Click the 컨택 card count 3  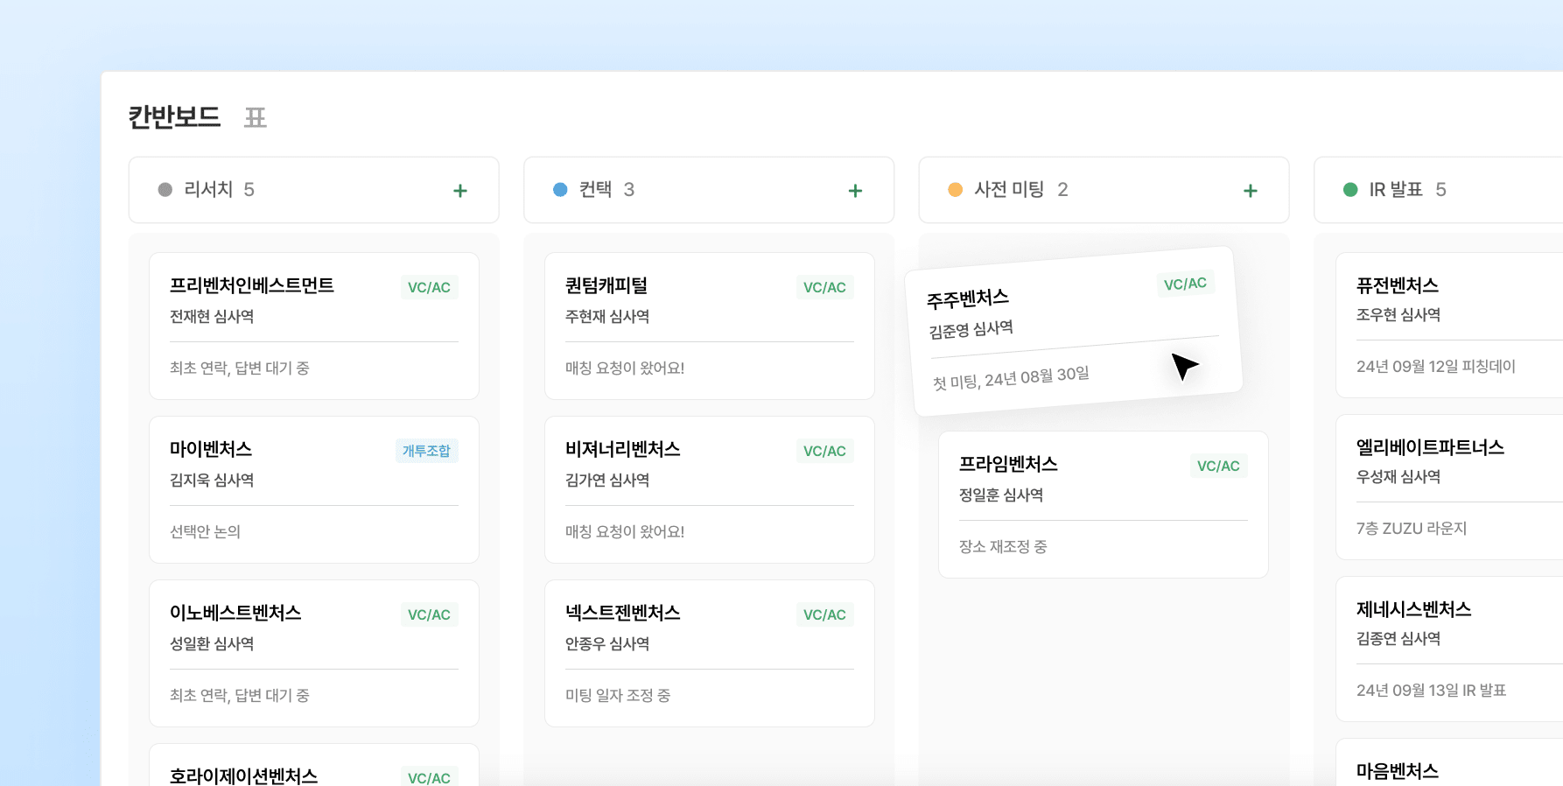click(628, 190)
